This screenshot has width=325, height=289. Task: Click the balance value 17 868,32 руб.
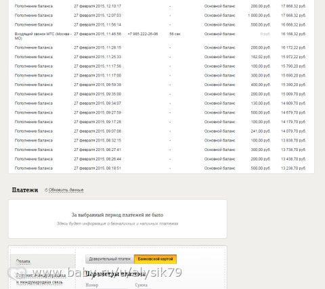coord(293,6)
